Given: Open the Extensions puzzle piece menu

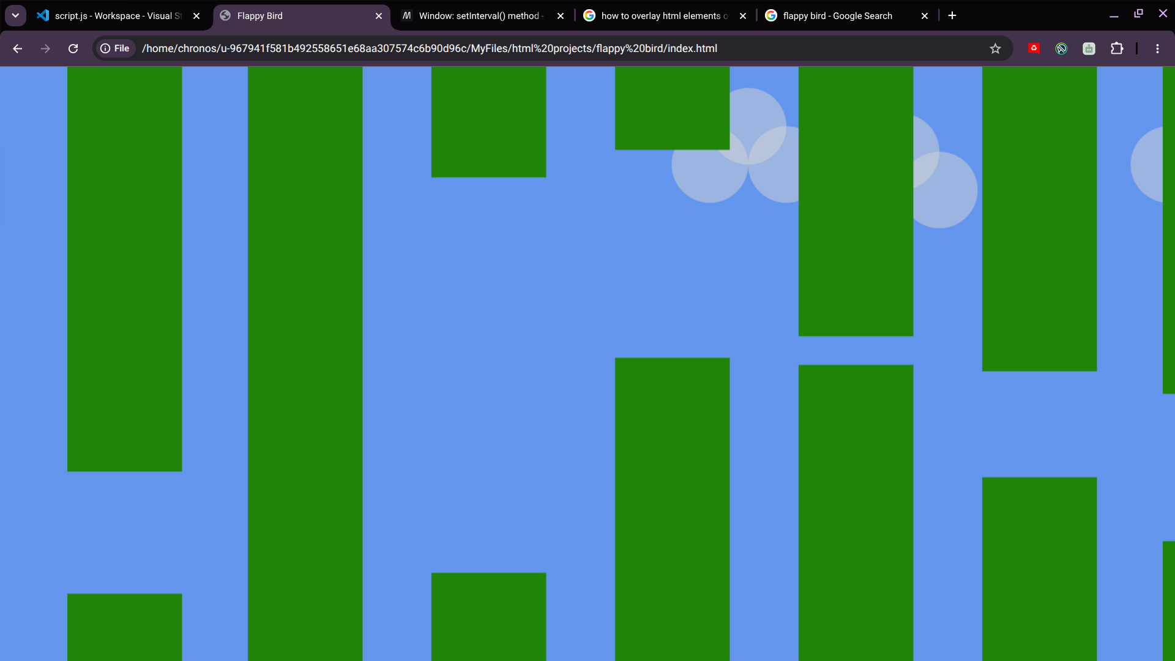Looking at the screenshot, I should click(1117, 48).
